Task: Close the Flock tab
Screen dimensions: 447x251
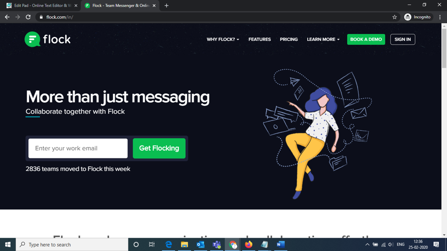Action: tap(154, 5)
